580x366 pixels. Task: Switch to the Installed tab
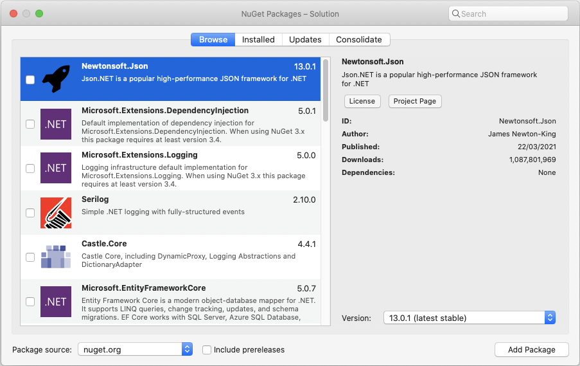(x=258, y=40)
